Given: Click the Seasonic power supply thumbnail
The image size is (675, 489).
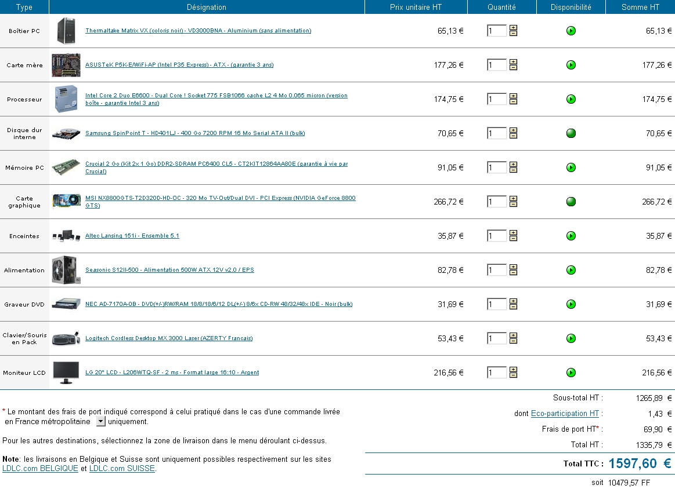Looking at the screenshot, I should pos(66,270).
